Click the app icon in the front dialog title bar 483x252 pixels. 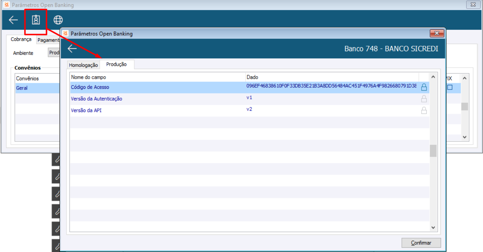(x=66, y=34)
